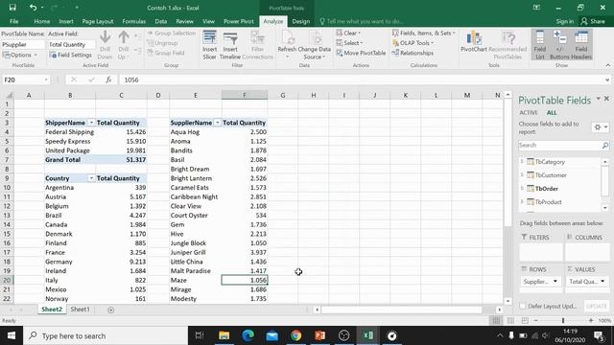Image resolution: width=614 pixels, height=345 pixels.
Task: Open Country filter dropdown
Action: [x=91, y=178]
